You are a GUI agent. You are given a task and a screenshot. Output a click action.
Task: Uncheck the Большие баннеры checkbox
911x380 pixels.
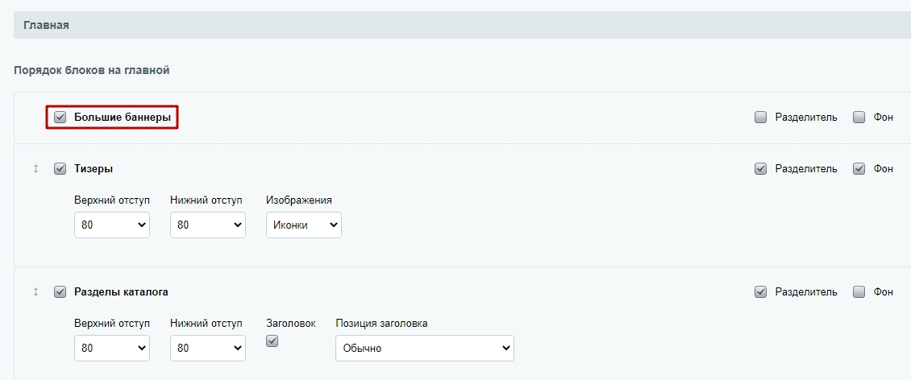coord(60,118)
